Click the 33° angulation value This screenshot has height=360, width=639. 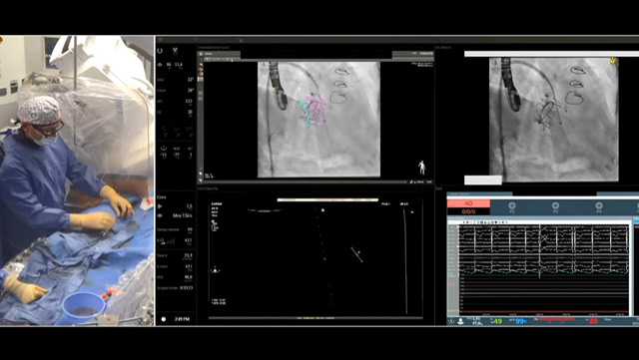point(190,80)
